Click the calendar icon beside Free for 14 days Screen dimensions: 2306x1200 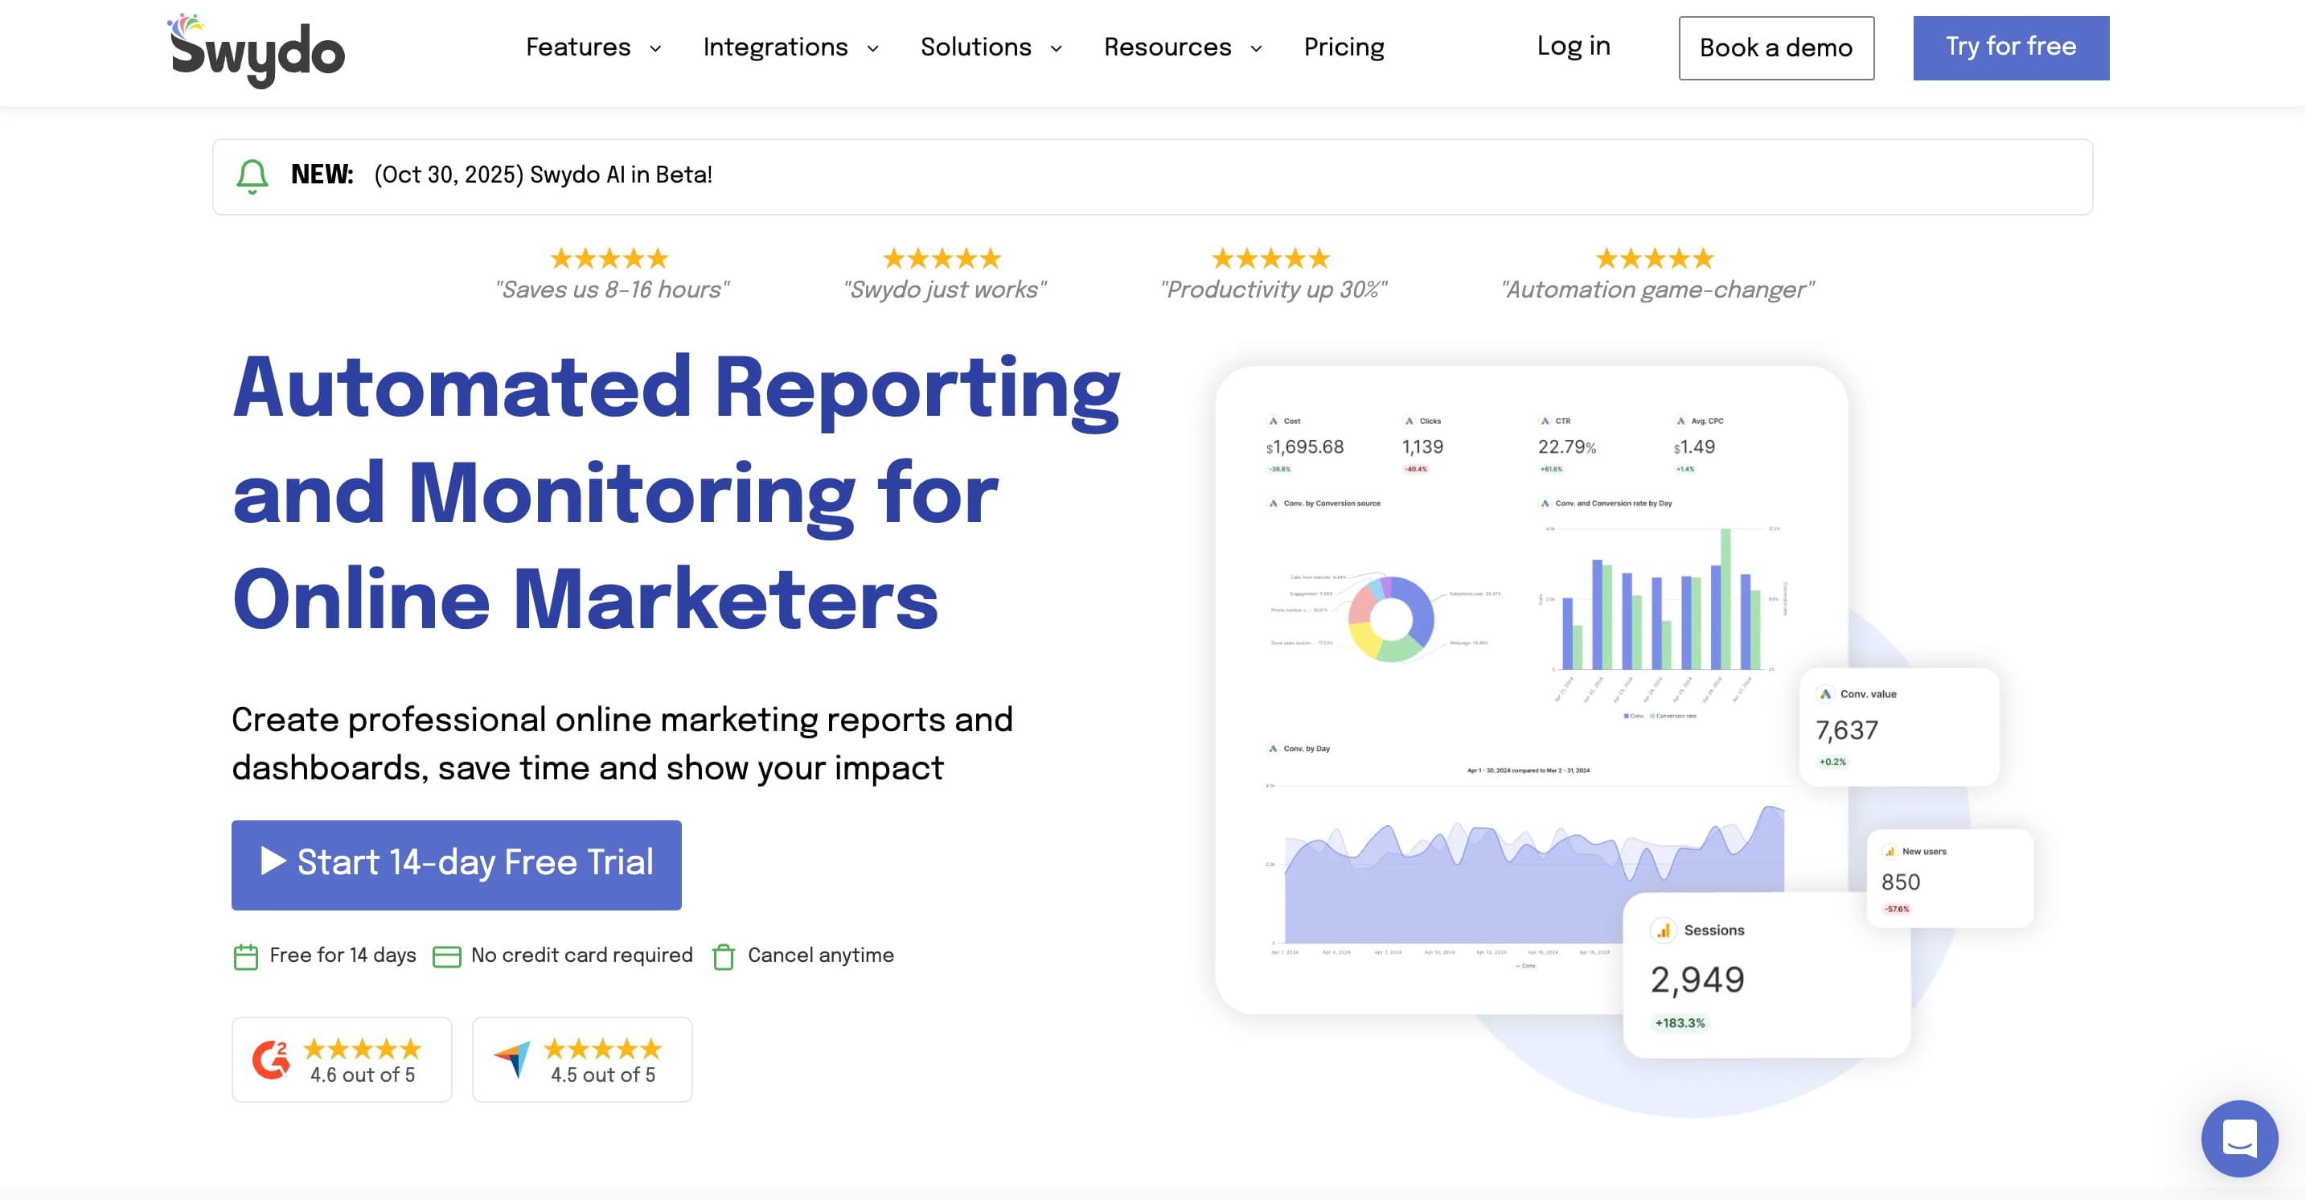click(245, 956)
